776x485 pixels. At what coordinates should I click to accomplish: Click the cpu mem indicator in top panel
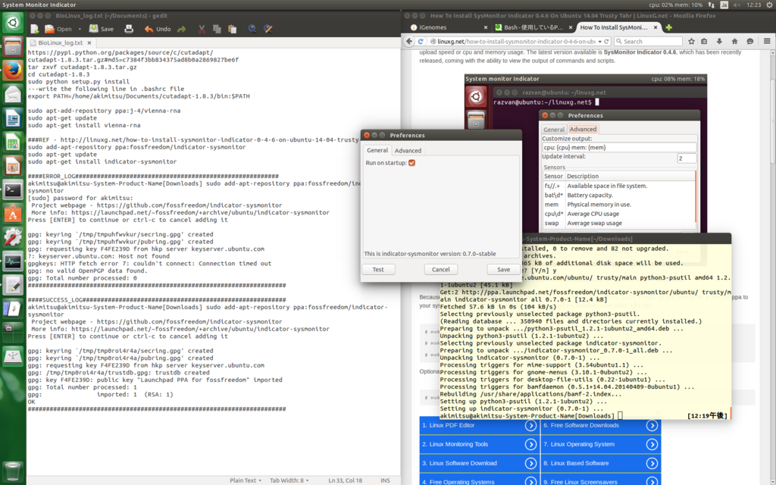(x=675, y=5)
